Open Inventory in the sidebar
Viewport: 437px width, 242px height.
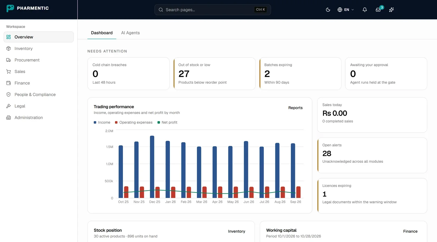[x=39, y=49]
